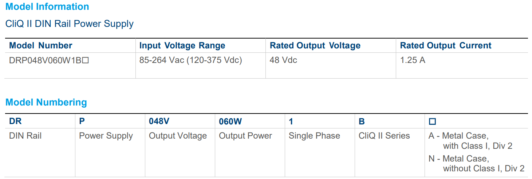Viewport: 532px width, 179px height.
Task: Click the "A - Metal Case" option text
Action: (x=458, y=136)
